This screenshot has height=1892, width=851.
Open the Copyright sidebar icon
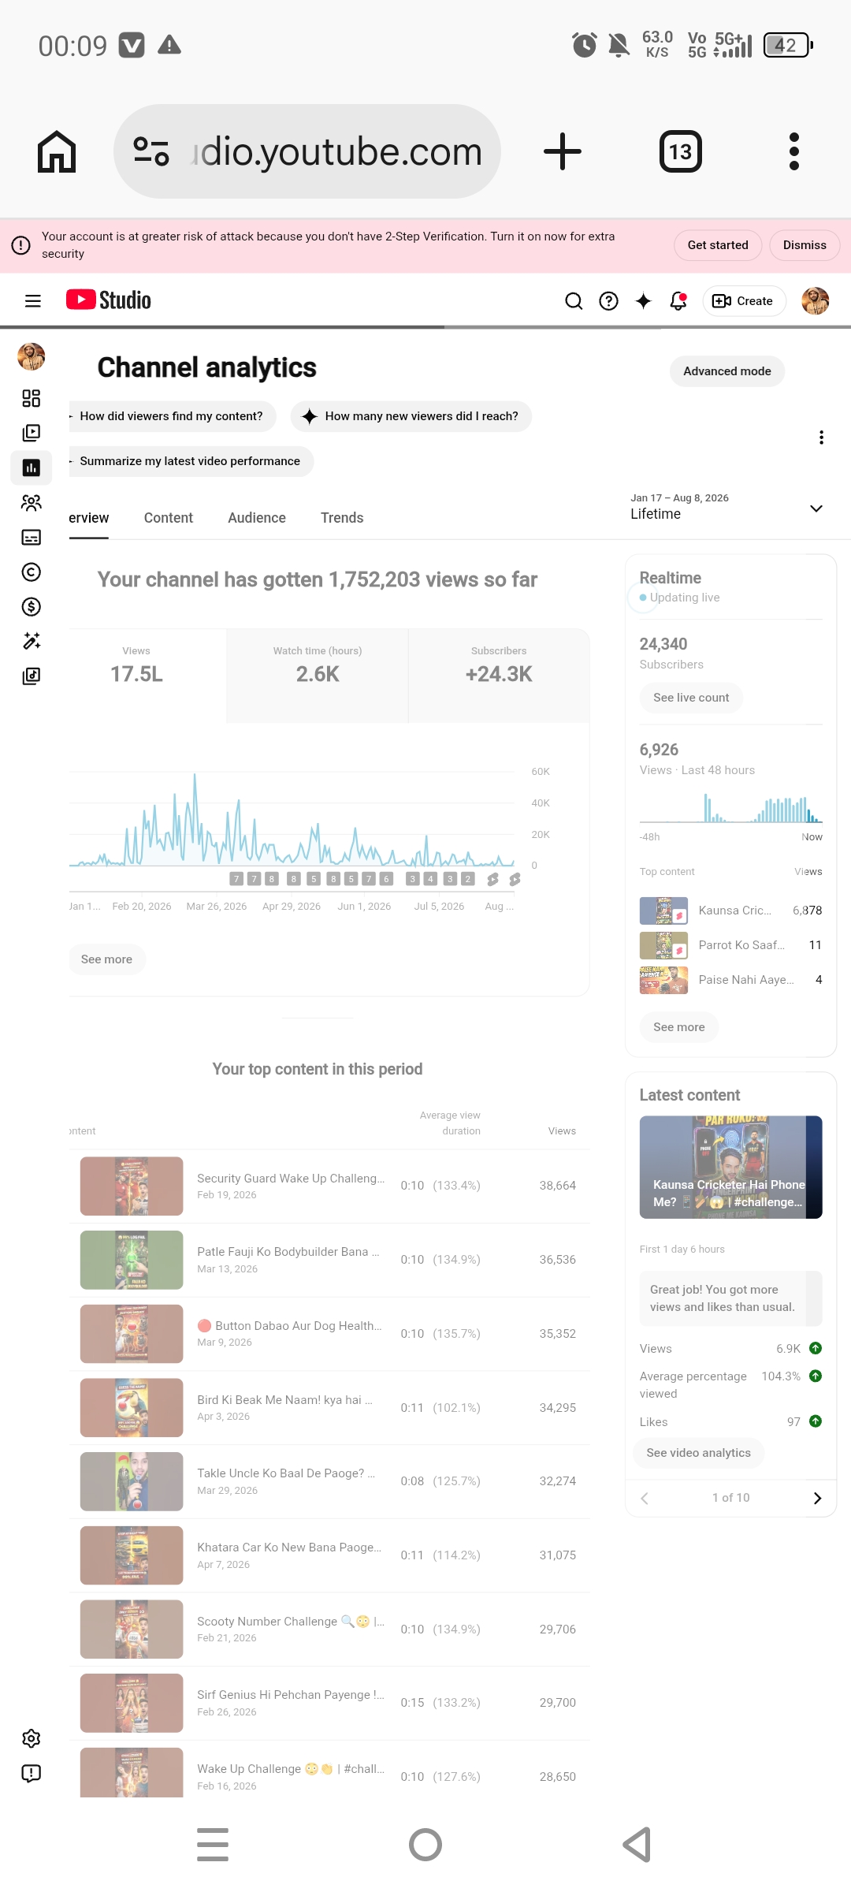coord(32,572)
